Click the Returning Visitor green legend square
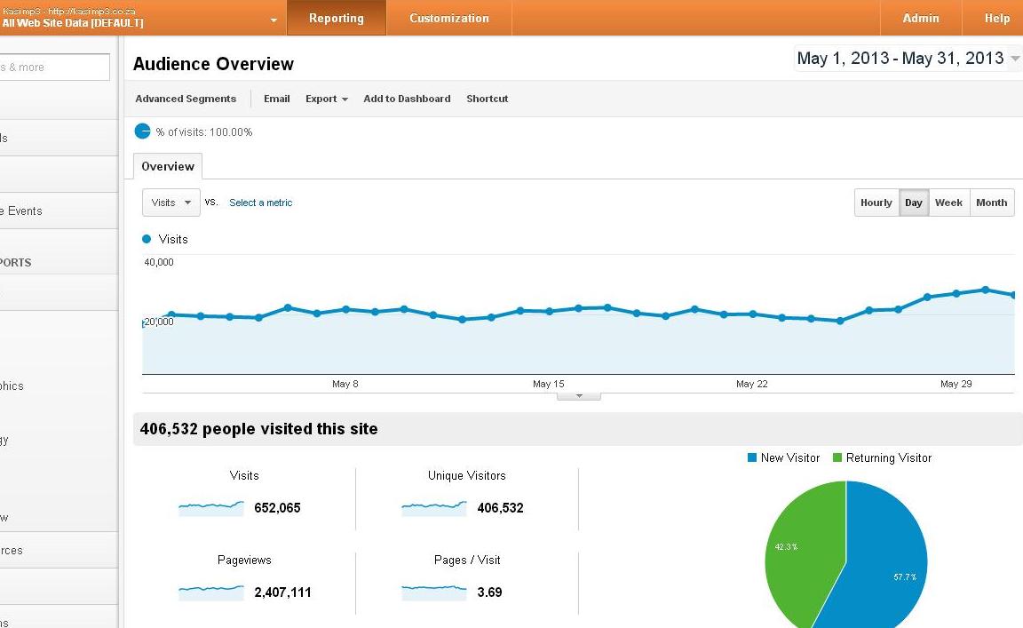 pyautogui.click(x=837, y=457)
